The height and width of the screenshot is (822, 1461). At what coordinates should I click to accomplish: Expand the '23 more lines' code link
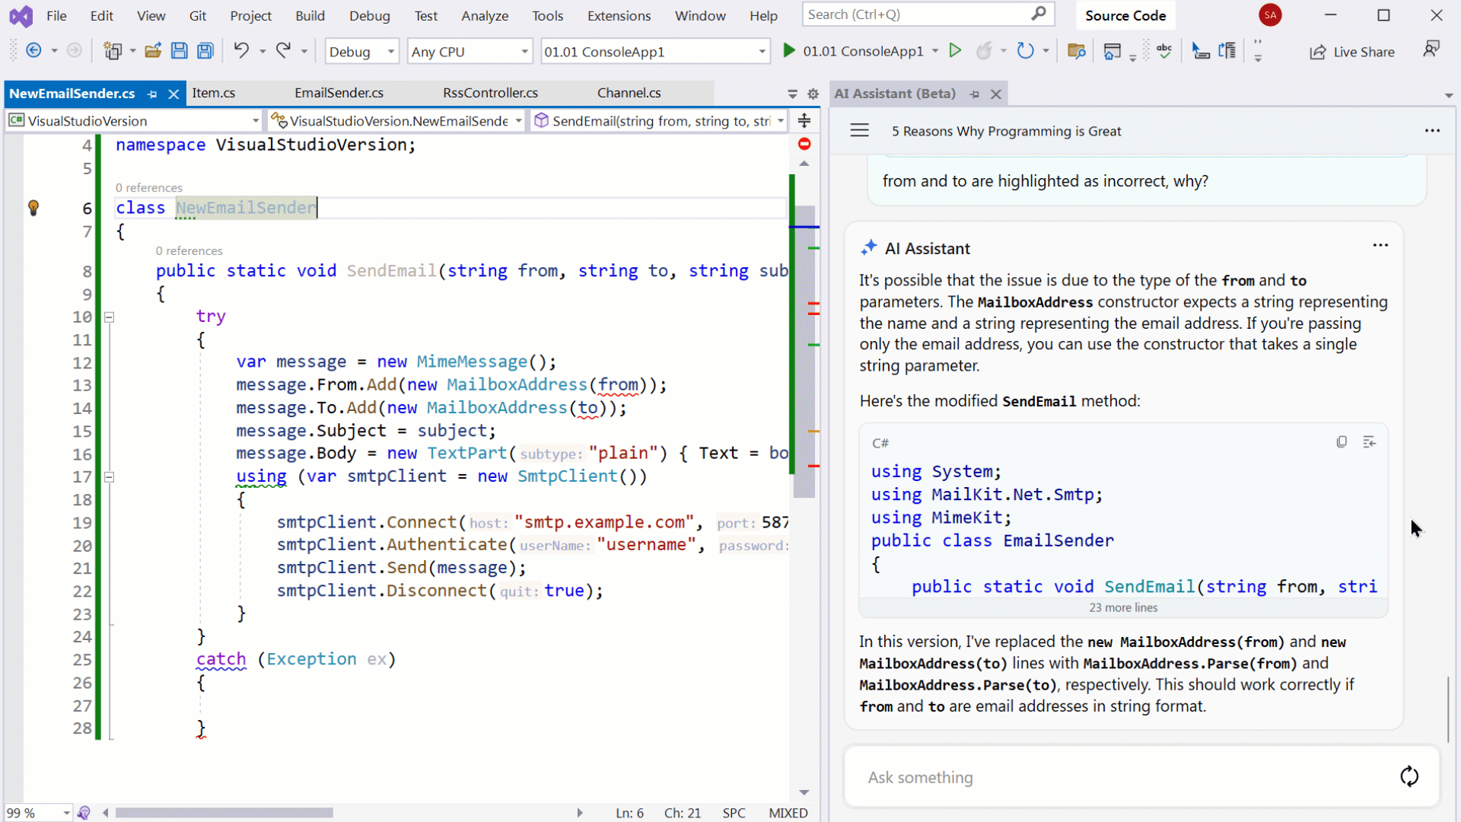tap(1122, 607)
